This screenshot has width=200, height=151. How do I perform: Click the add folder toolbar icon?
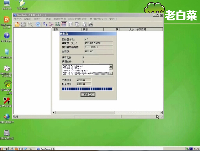click(84, 24)
